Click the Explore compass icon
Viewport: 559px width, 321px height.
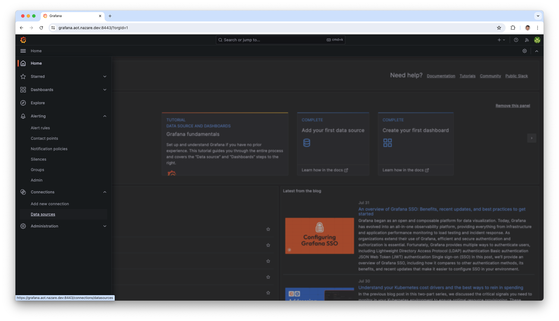(x=23, y=103)
